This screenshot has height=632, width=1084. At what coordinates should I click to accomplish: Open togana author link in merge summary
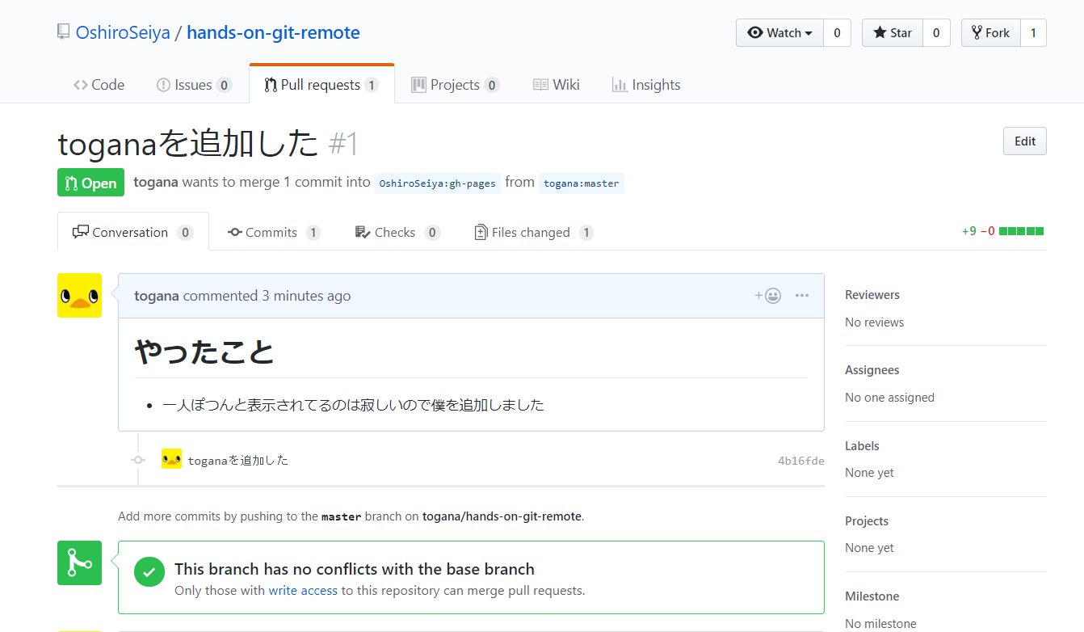pyautogui.click(x=156, y=182)
